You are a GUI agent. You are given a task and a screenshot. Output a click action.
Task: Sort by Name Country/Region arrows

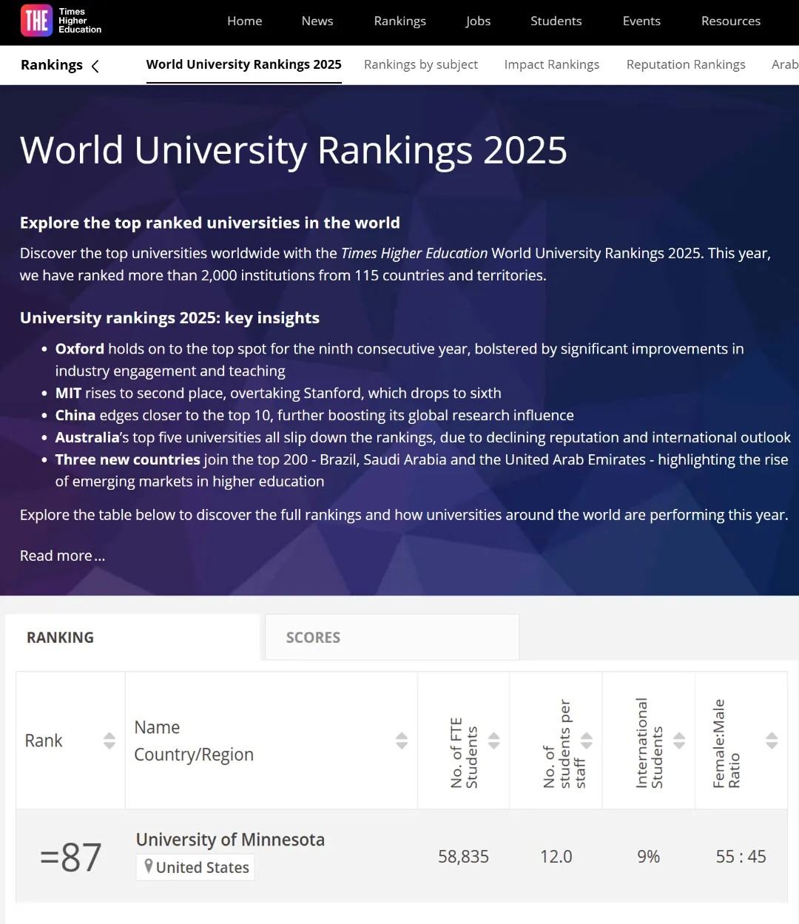pos(402,741)
